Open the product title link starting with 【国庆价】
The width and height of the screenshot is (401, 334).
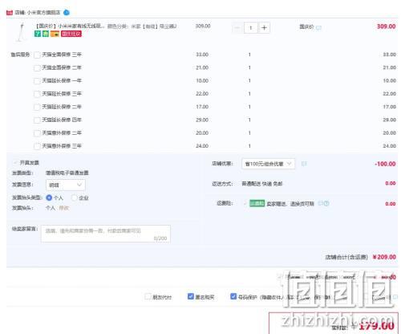point(69,26)
